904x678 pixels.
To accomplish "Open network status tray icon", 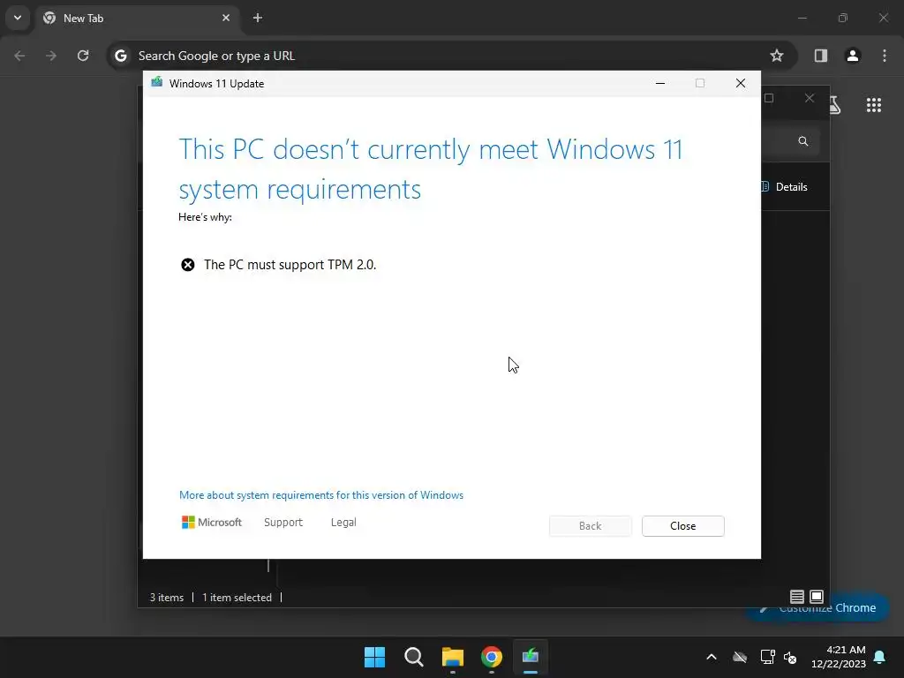I will 767,657.
